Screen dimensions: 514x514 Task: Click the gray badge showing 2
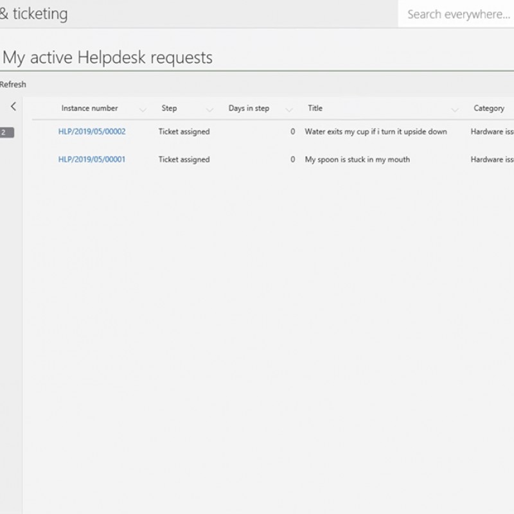tap(5, 132)
